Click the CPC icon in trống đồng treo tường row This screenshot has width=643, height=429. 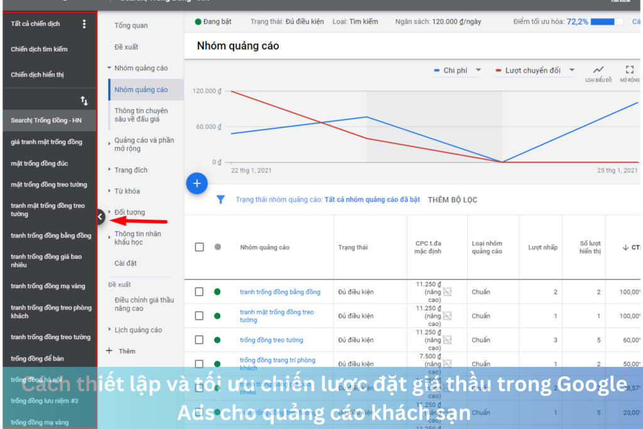(x=447, y=340)
